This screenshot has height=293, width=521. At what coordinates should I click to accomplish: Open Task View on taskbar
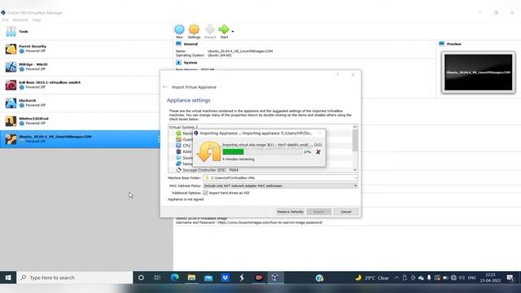(x=157, y=278)
